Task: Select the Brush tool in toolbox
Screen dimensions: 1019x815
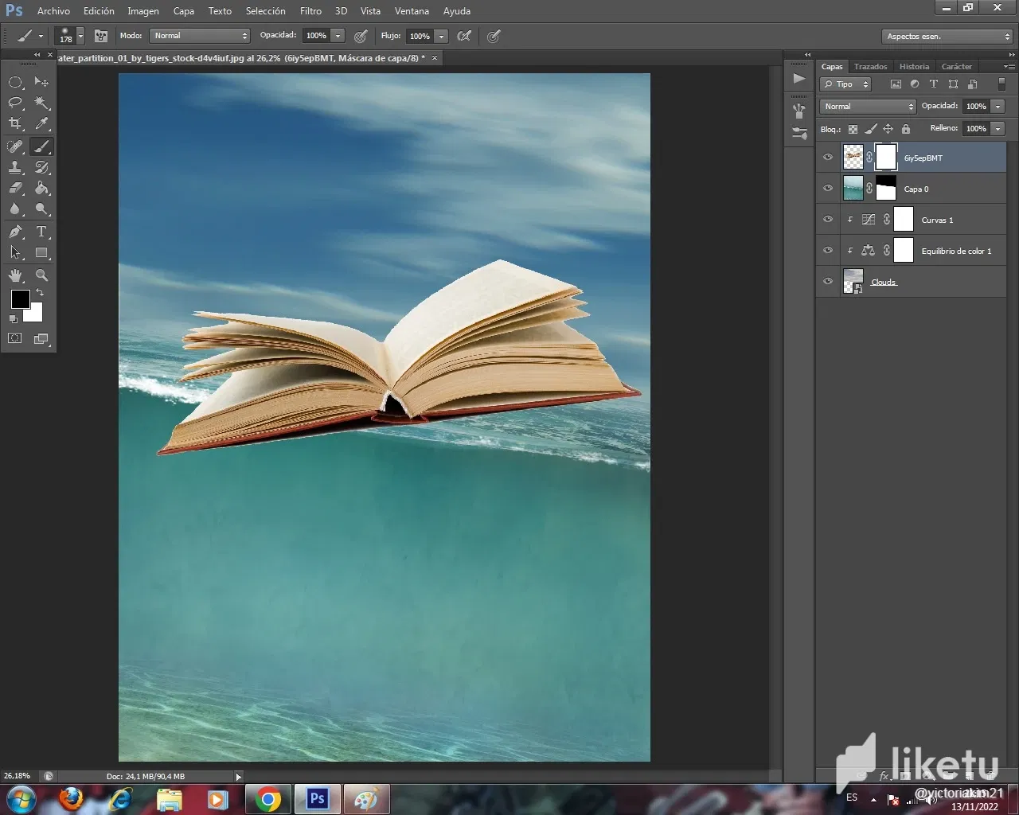Action: (x=41, y=146)
